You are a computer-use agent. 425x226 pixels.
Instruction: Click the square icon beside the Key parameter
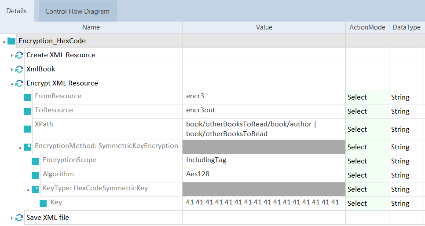point(43,204)
